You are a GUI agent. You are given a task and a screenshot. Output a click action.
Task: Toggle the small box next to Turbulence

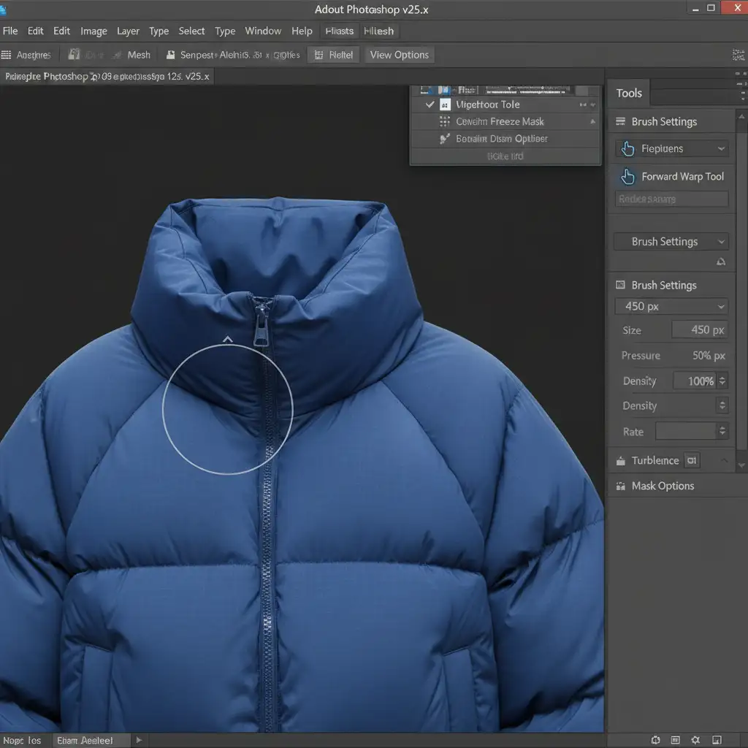[692, 460]
